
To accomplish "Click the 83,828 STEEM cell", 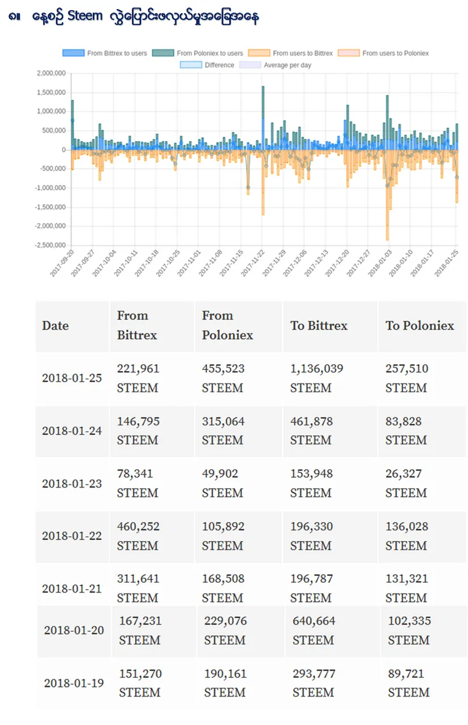I will (422, 431).
